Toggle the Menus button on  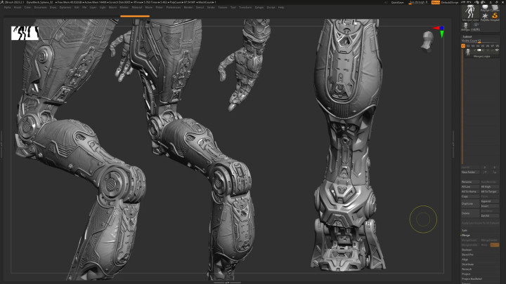435,2
